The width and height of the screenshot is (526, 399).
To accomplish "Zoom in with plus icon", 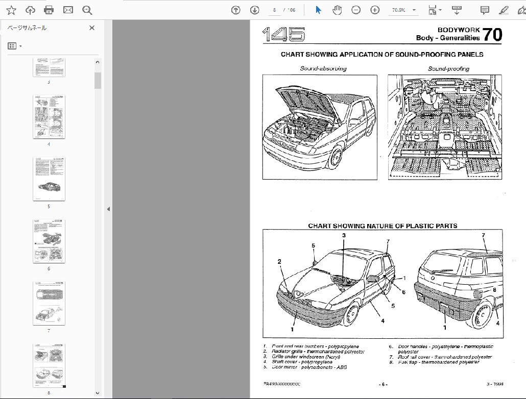I will coord(375,10).
